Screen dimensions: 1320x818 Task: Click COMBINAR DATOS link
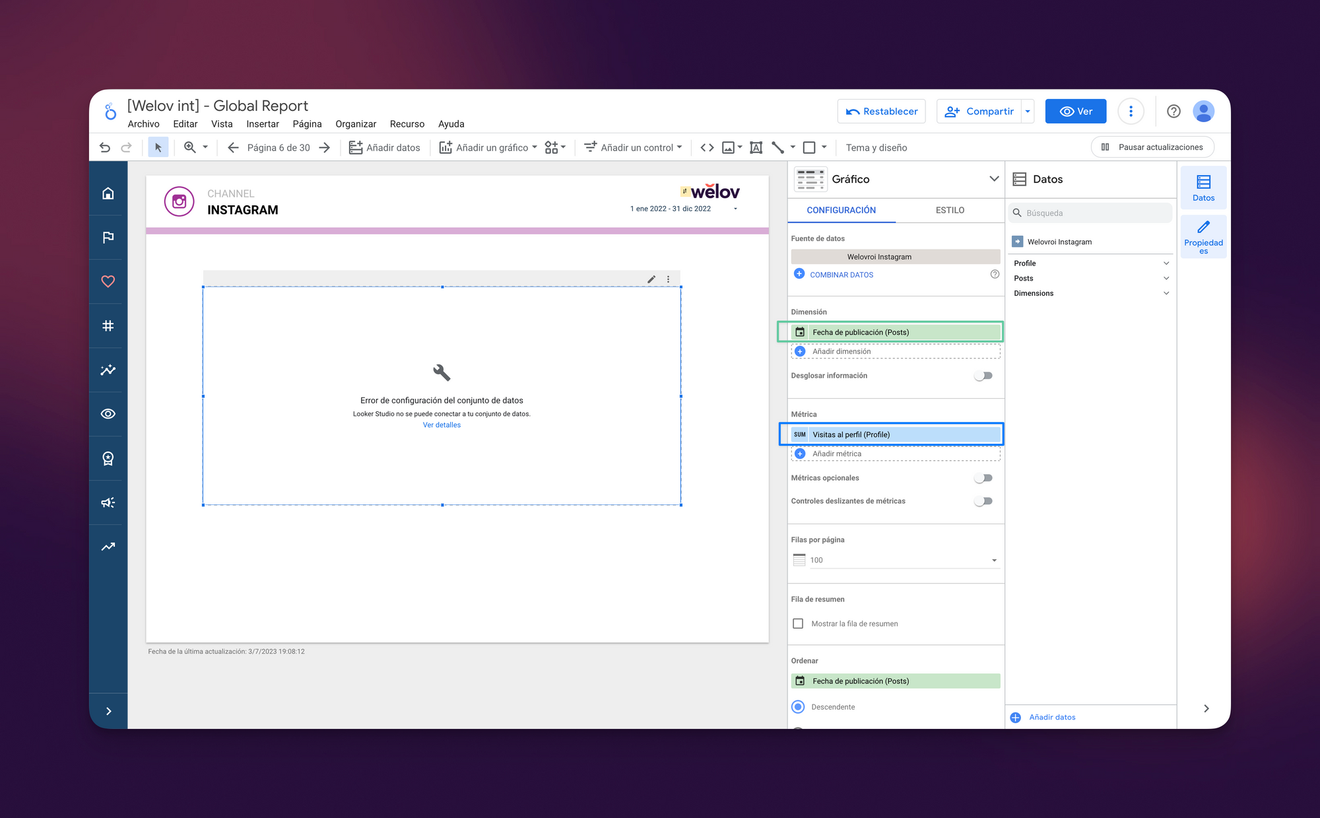841,275
